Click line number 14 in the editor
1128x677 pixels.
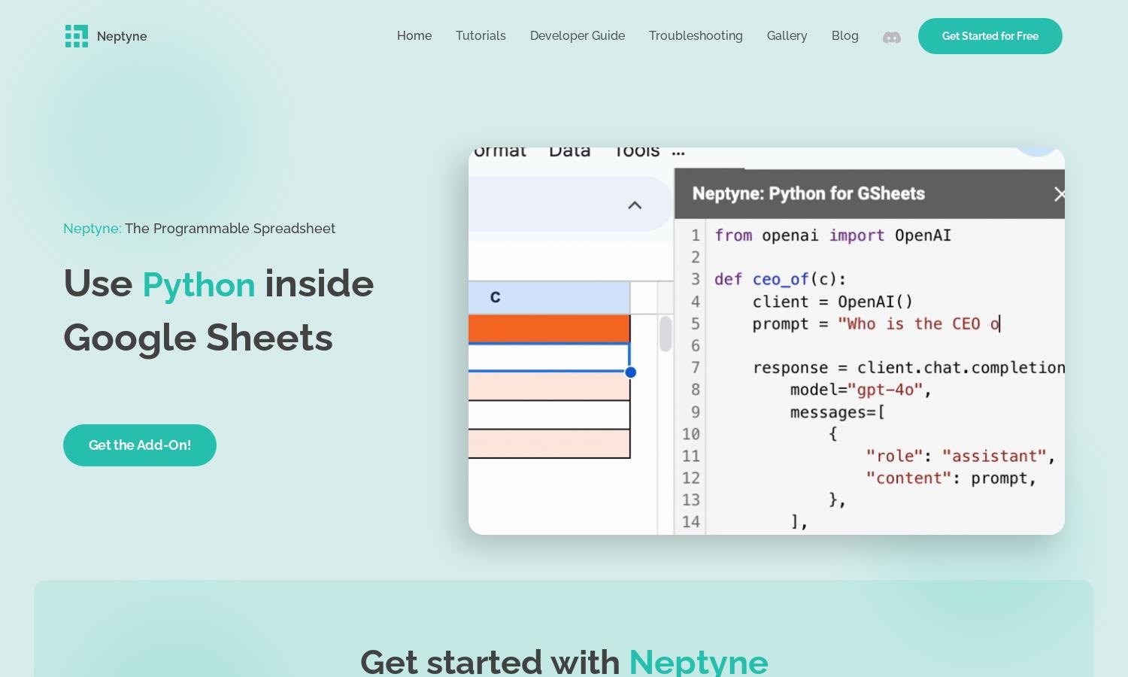click(690, 522)
